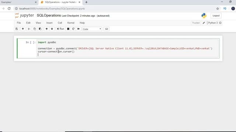Viewport: 236px width, 132px height.
Task: Bookmark this page with star icon
Action: pos(218,9)
